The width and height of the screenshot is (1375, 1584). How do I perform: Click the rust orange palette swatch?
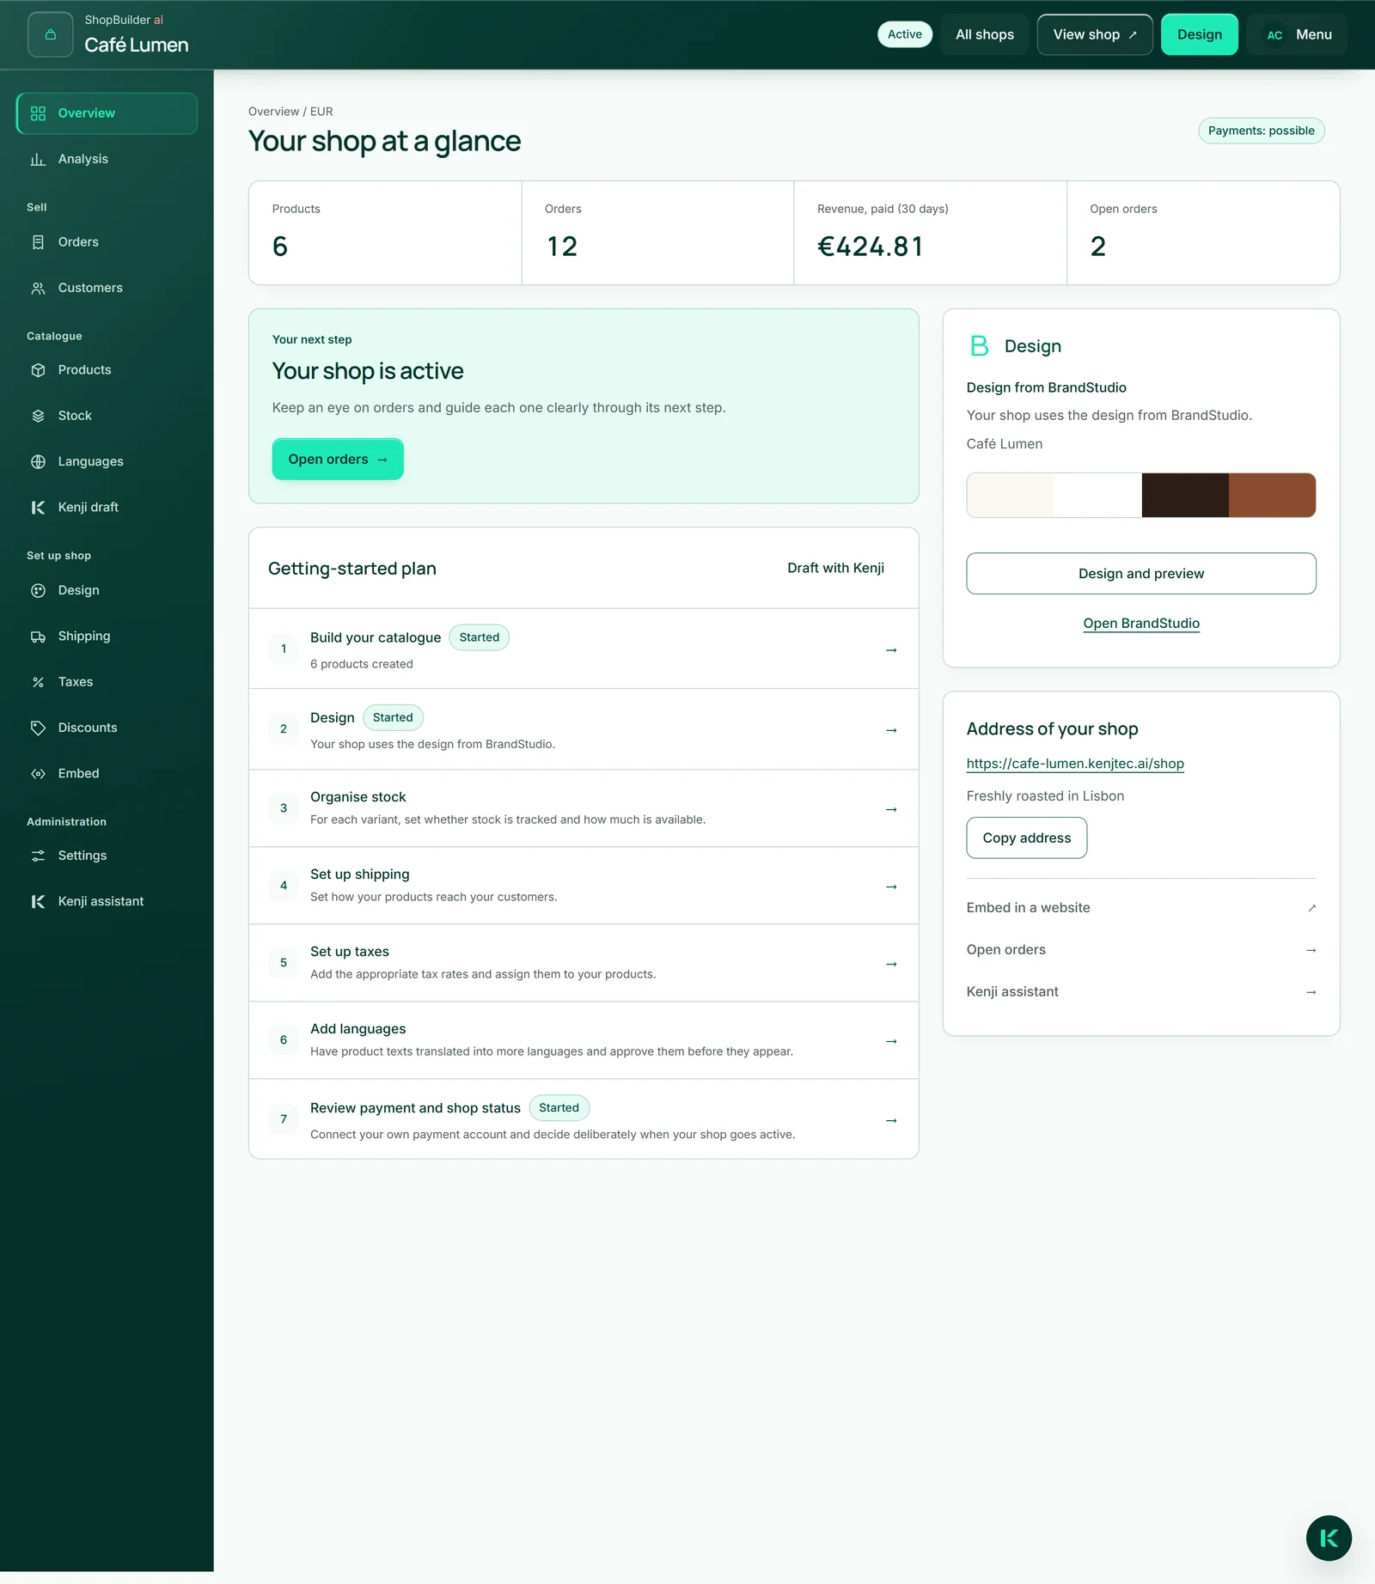coord(1272,495)
